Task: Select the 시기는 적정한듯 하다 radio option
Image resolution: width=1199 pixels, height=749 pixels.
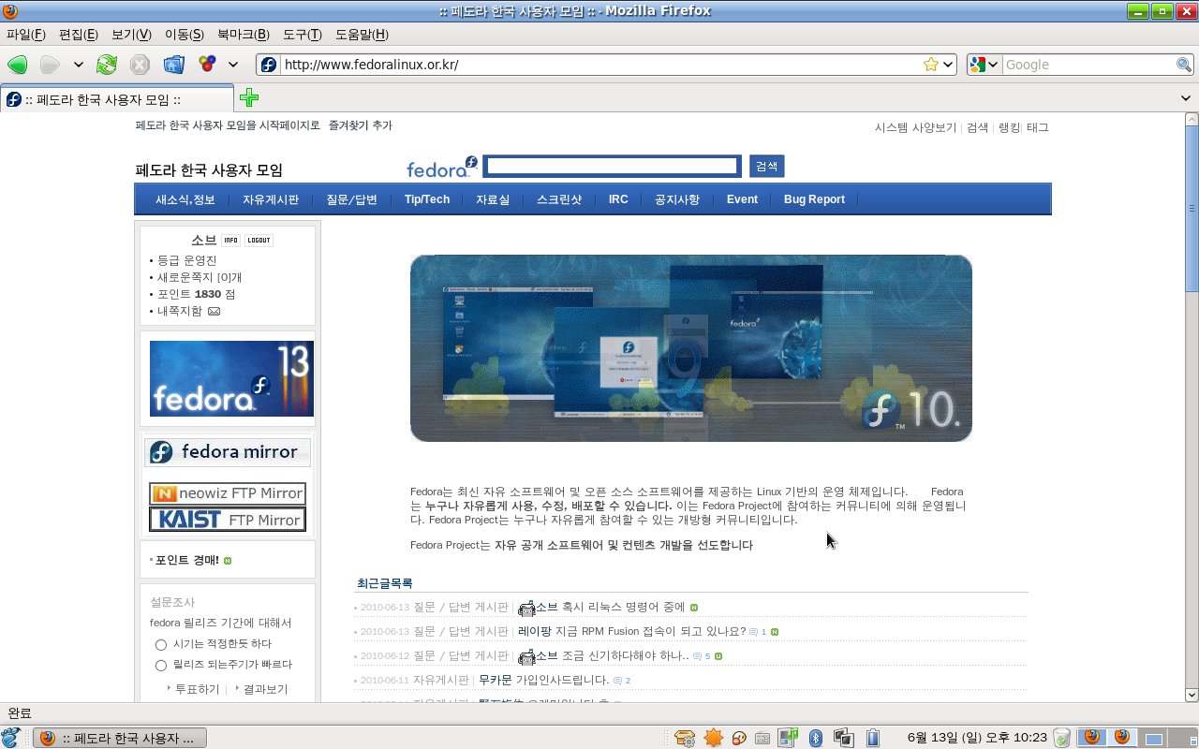Action: coord(161,645)
